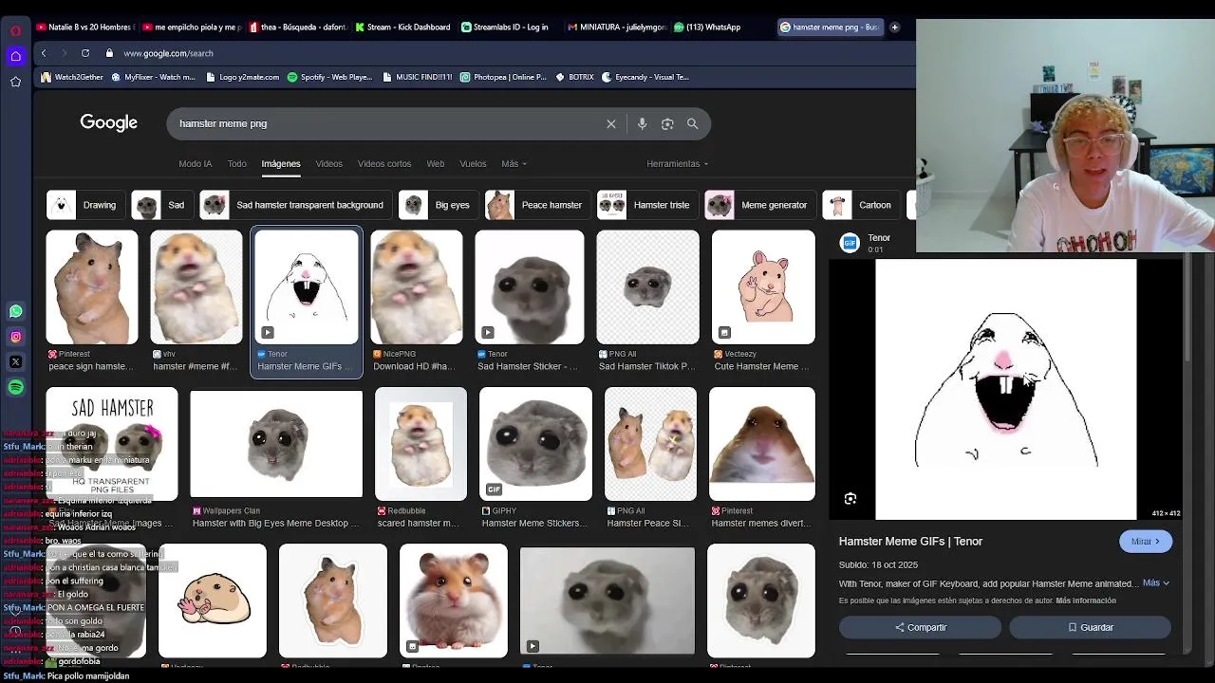Screen dimensions: 1215x683
Task: Open a new browser tab
Action: (x=894, y=28)
